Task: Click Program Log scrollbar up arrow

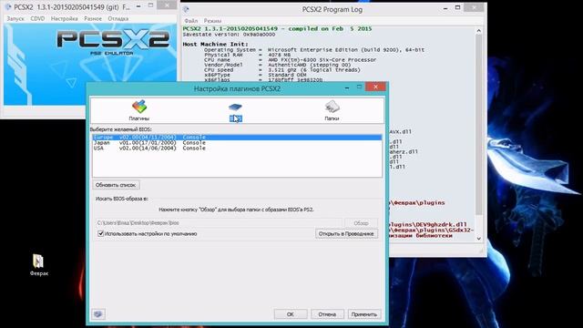Action: coord(479,31)
